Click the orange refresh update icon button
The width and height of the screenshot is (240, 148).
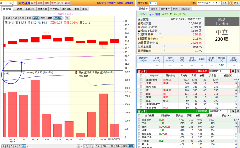[x=231, y=3]
